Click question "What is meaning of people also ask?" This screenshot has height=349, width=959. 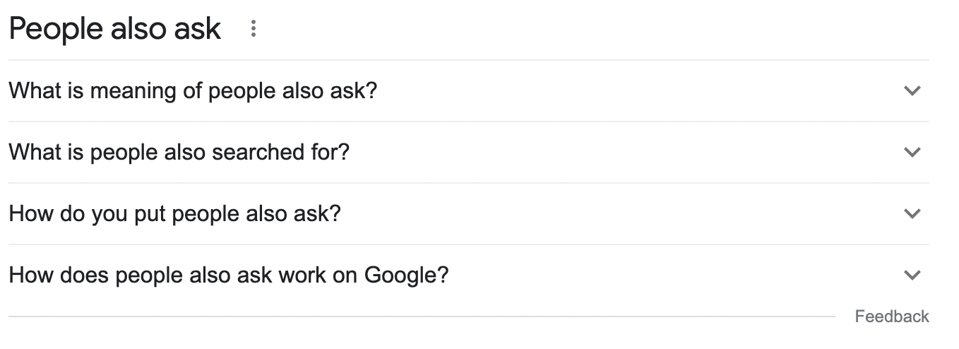[193, 91]
